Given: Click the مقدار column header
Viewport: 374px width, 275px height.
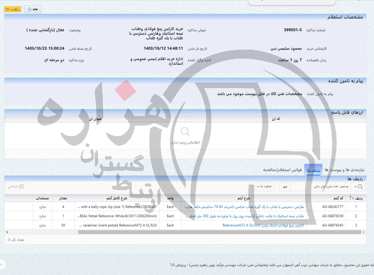Looking at the screenshot, I should (x=63, y=198).
